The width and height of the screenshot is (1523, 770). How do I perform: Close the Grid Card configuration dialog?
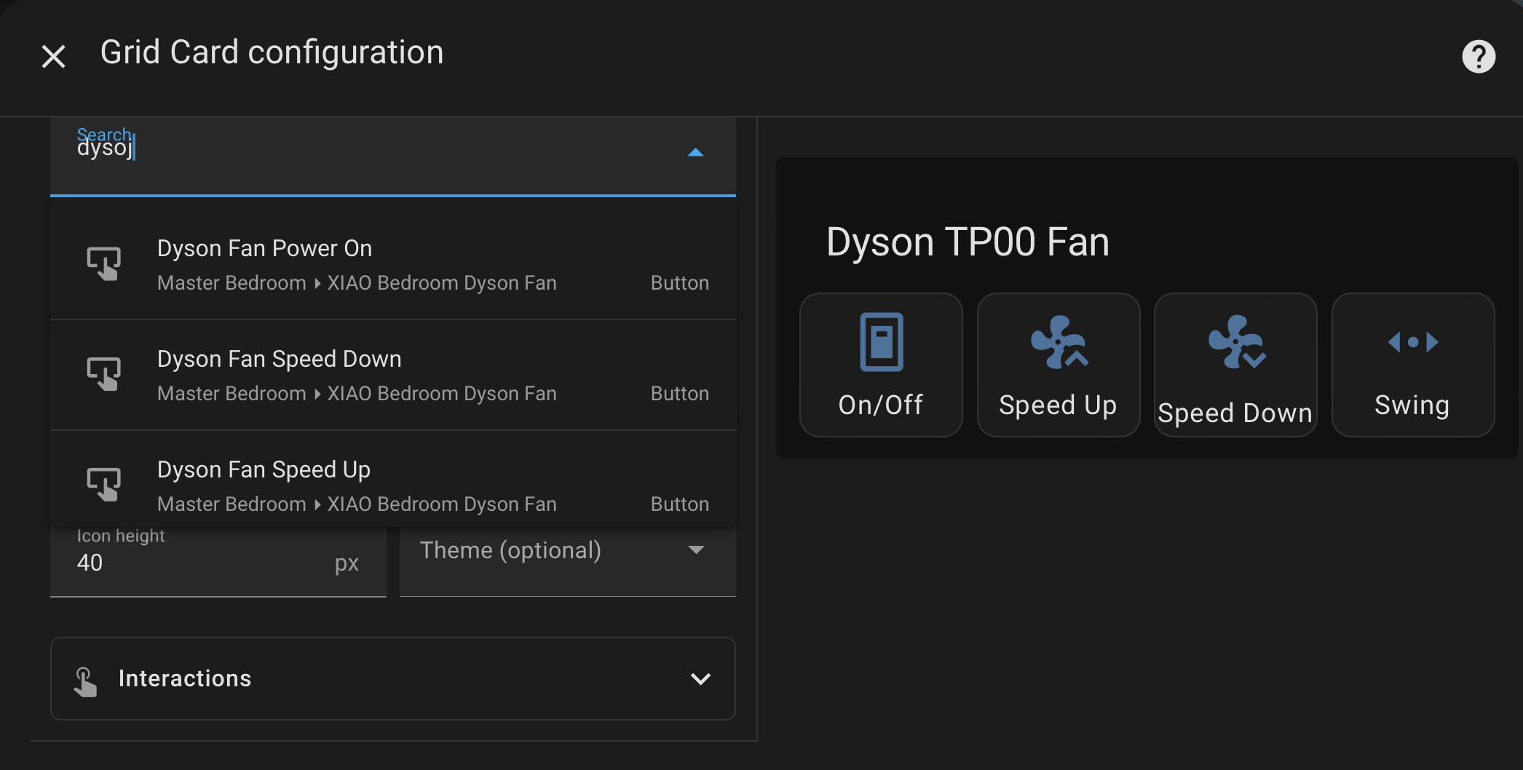click(x=53, y=56)
